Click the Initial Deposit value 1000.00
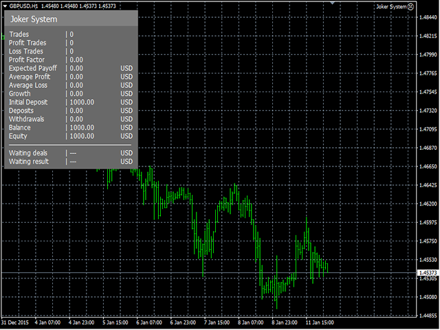The width and height of the screenshot is (440, 330). [82, 102]
